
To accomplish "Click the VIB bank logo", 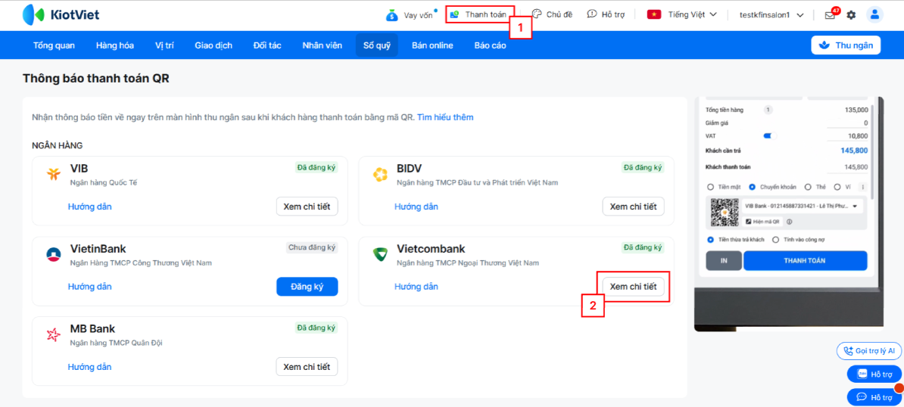I will (54, 175).
